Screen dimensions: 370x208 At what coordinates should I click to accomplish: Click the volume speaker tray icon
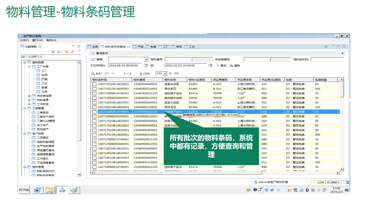319,190
